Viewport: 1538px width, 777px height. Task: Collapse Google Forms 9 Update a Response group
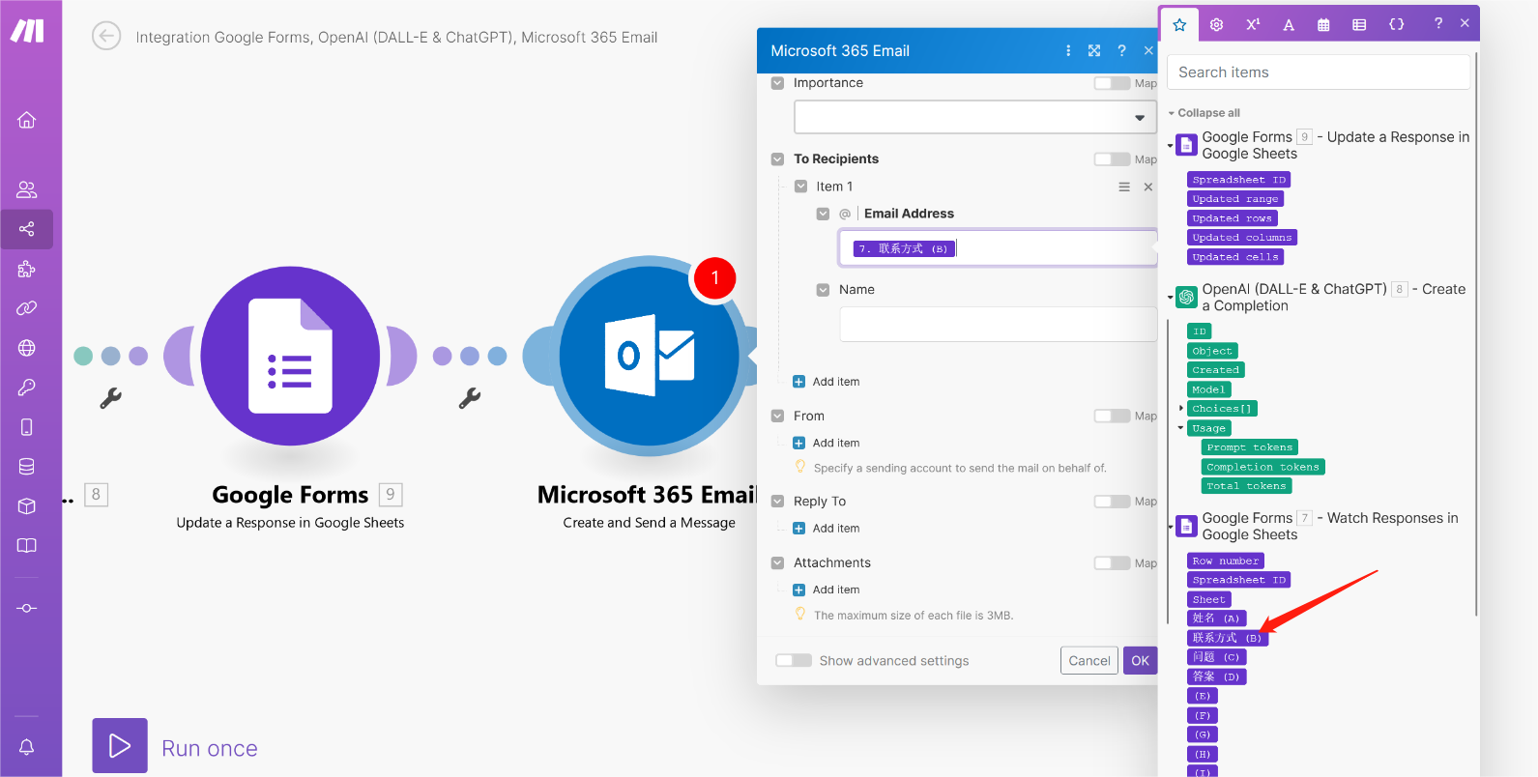(1171, 146)
